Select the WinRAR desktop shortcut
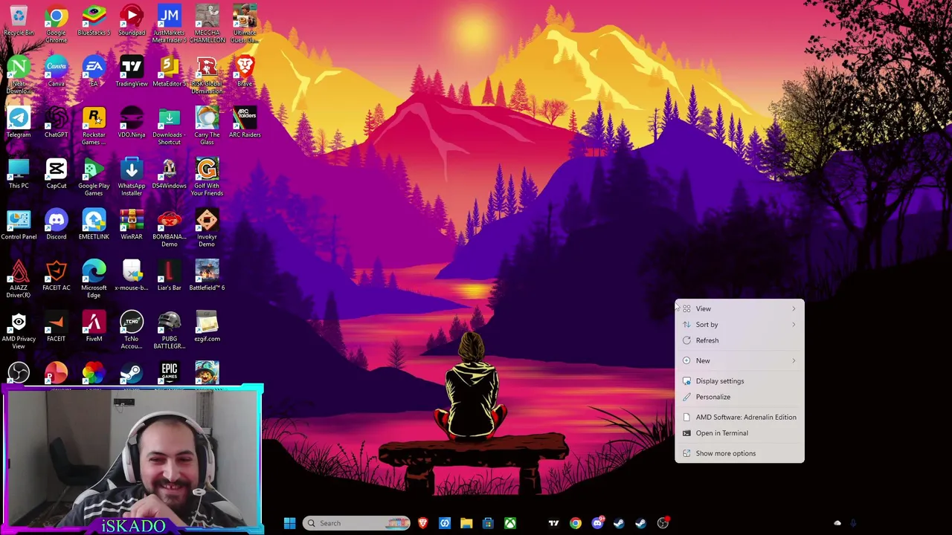Viewport: 952px width, 535px height. [132, 225]
